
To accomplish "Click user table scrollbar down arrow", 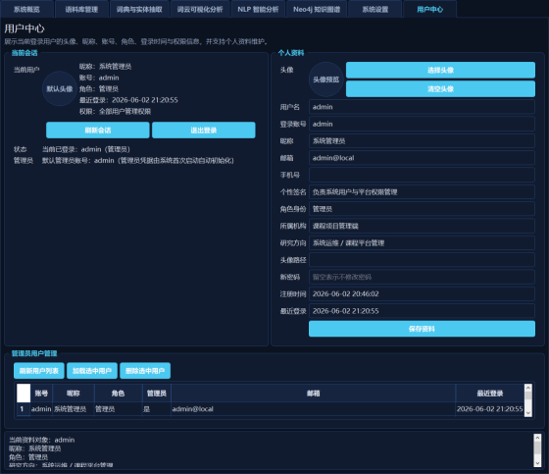I will click(x=528, y=413).
